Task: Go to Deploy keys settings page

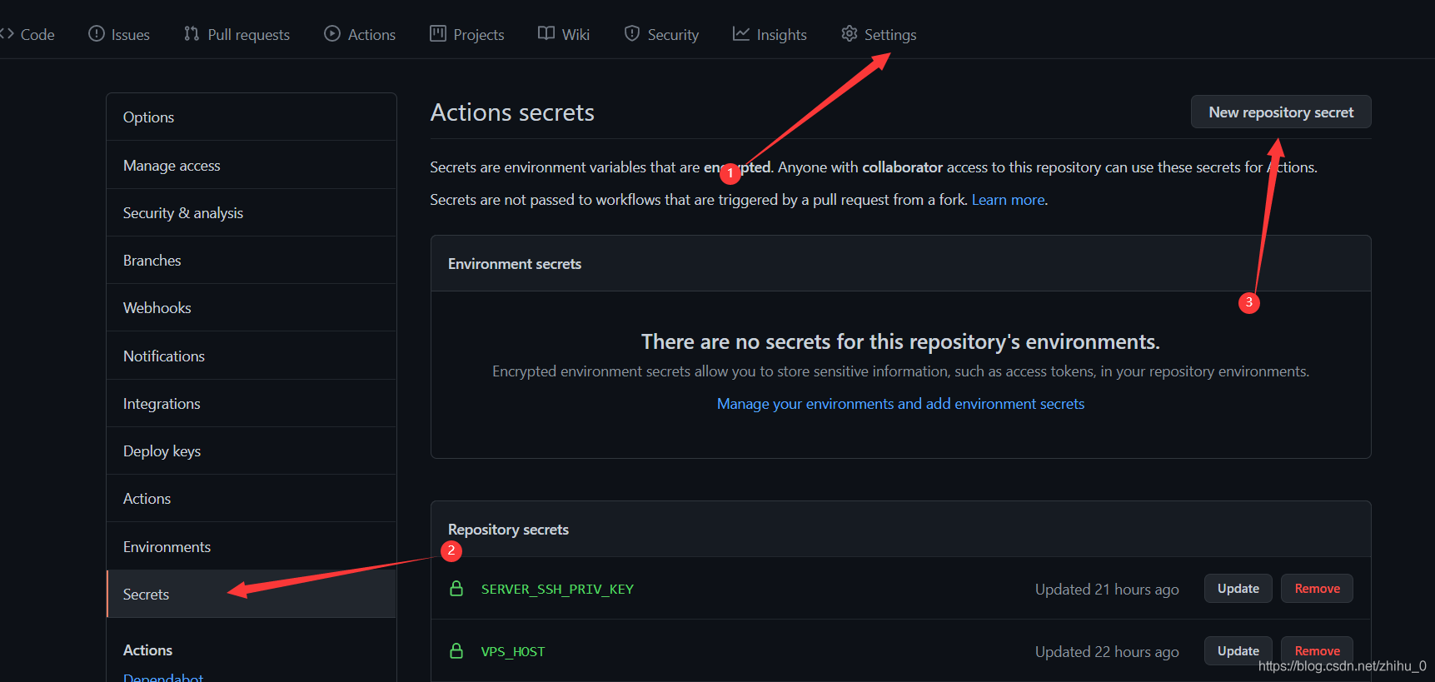Action: point(162,451)
